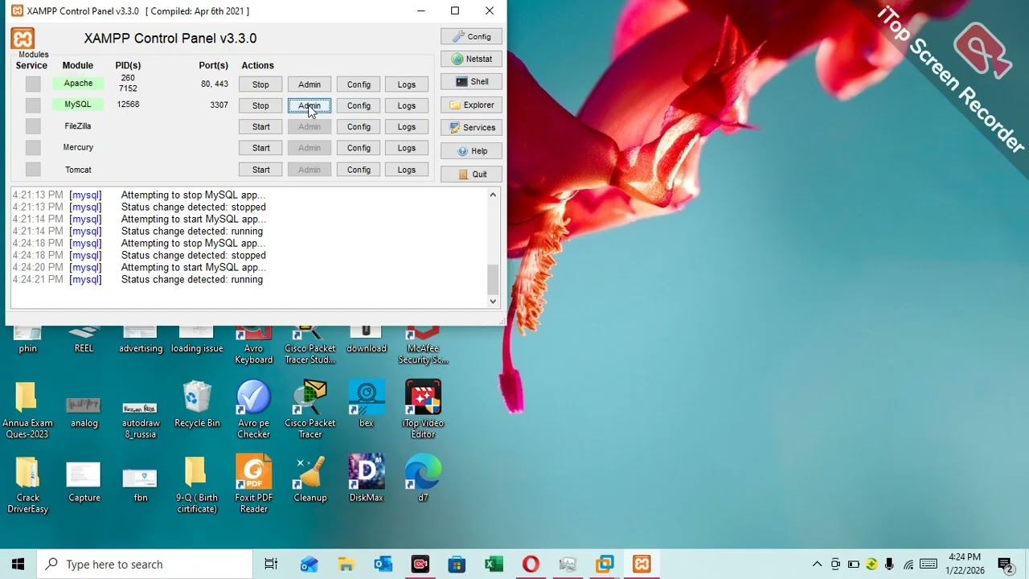Viewport: 1029px width, 579px height.
Task: Toggle Apache service install checkbox
Action: pos(33,84)
